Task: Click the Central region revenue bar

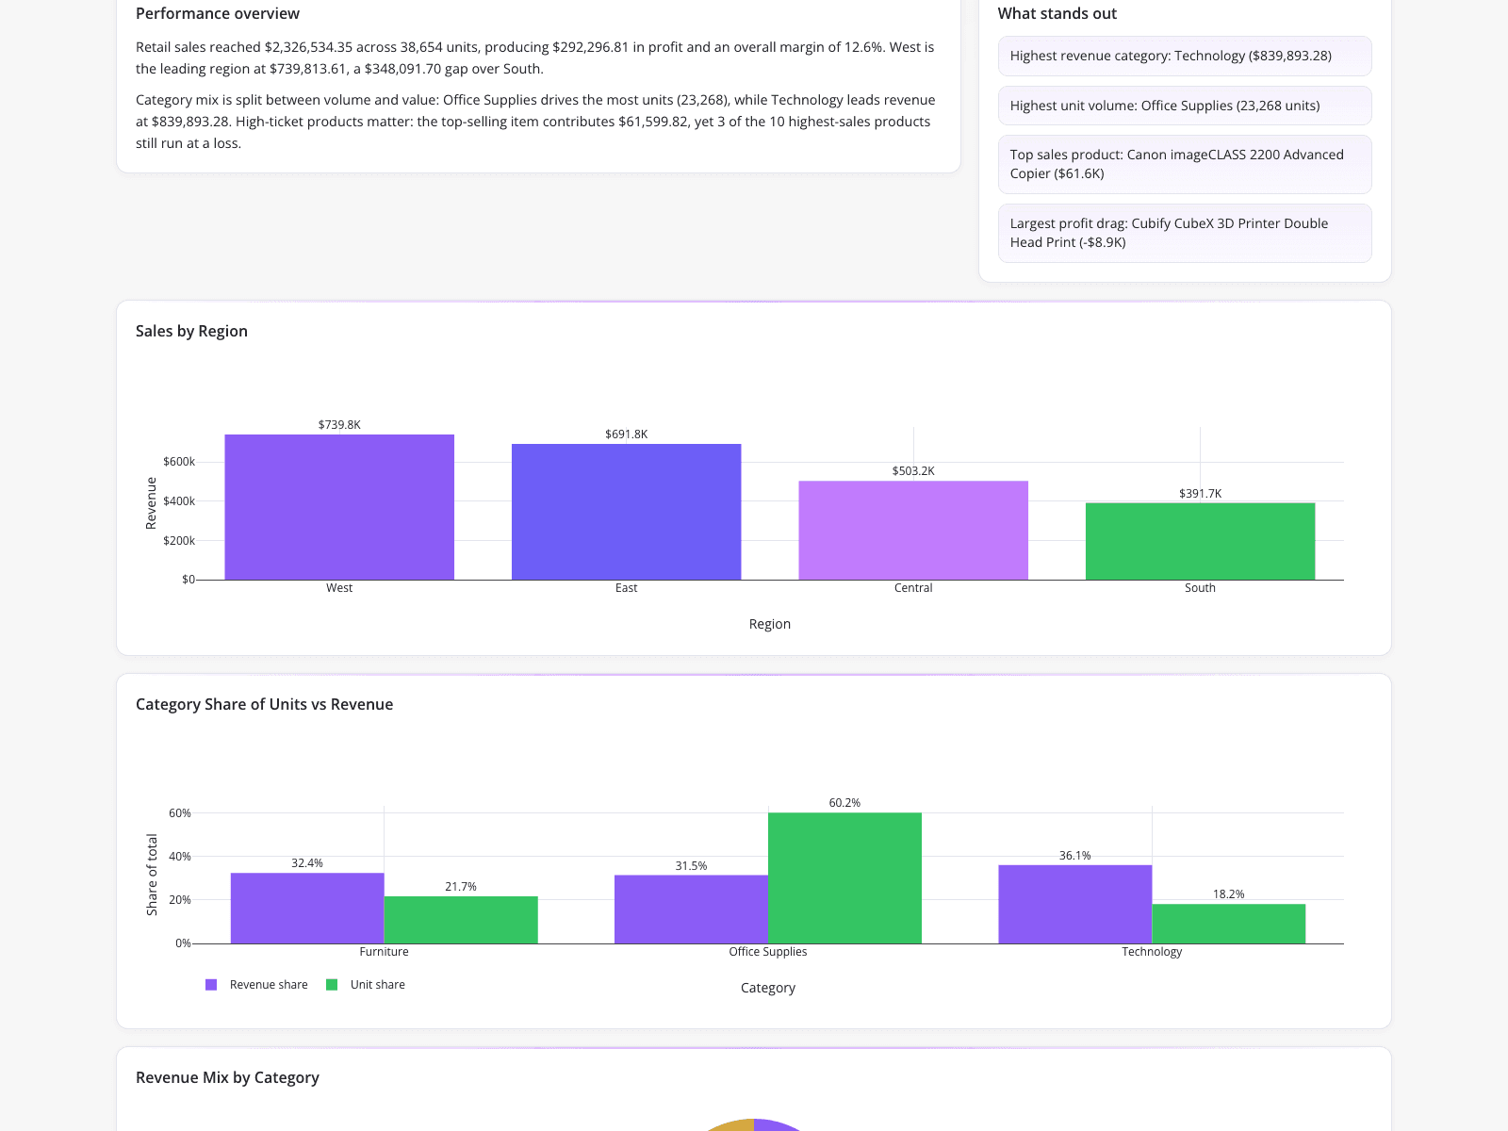Action: pyautogui.click(x=913, y=531)
